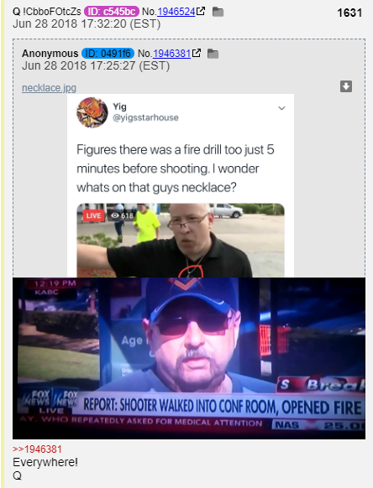Click external link icon beside 1946524
Screen dimensions: 373x488
[x=201, y=11]
